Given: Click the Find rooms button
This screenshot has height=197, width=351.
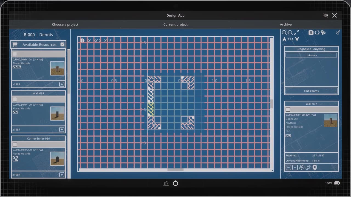Looking at the screenshot, I should tap(311, 91).
